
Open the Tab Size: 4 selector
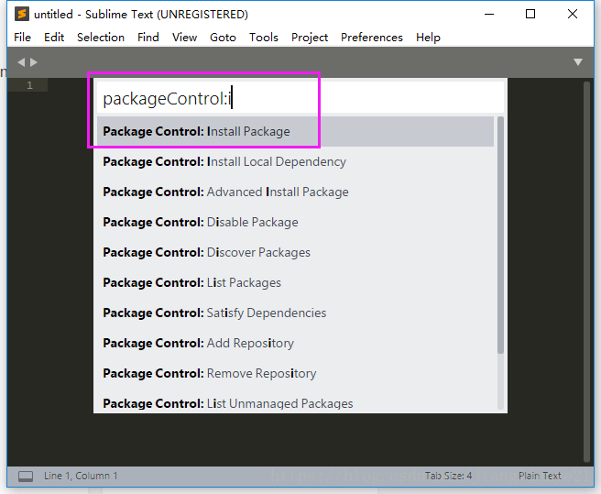point(448,476)
